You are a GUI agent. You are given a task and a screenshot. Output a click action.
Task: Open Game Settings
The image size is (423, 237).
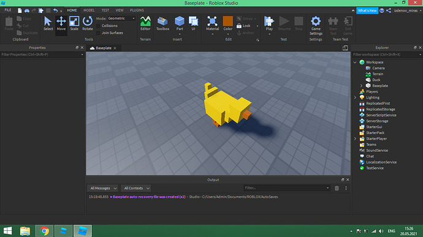[x=316, y=26]
